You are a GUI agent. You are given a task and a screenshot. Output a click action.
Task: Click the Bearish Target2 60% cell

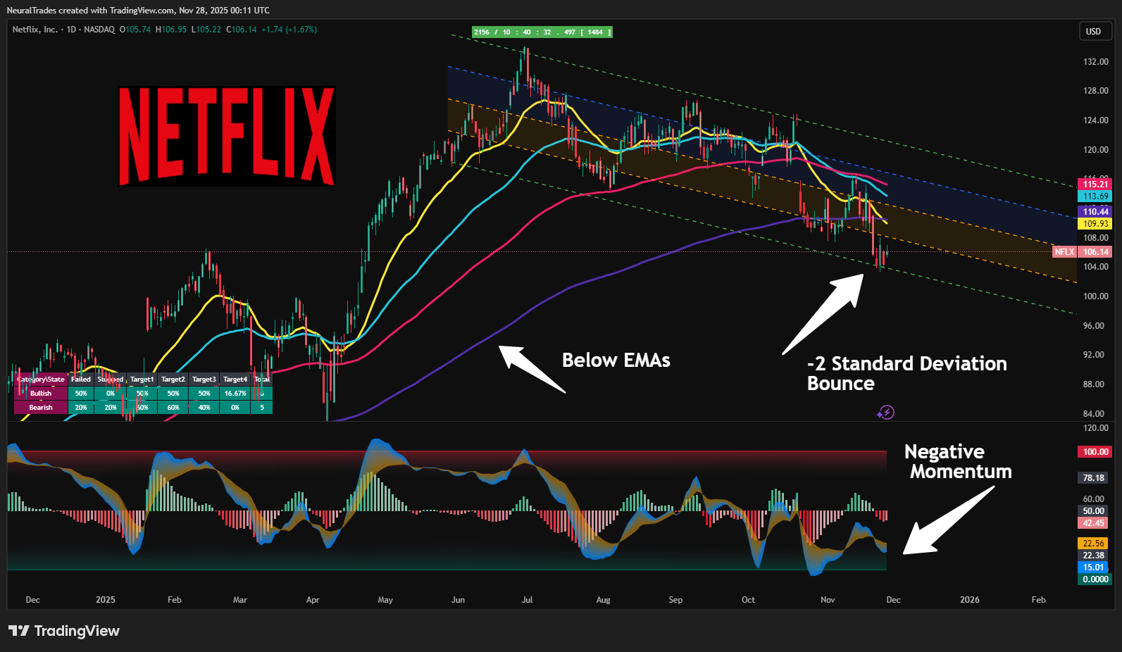[x=173, y=408]
